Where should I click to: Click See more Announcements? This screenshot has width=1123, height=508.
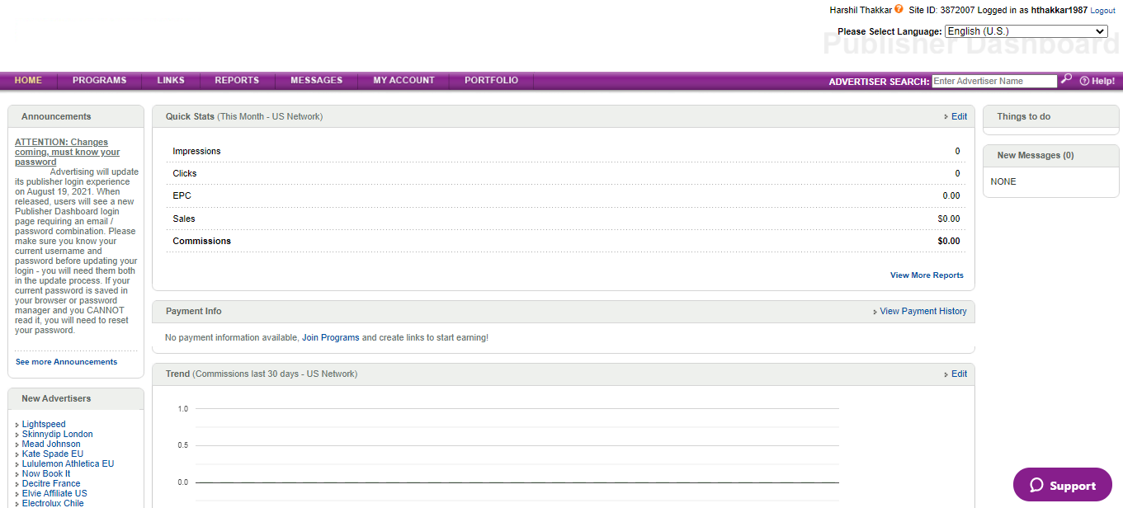pyautogui.click(x=66, y=361)
